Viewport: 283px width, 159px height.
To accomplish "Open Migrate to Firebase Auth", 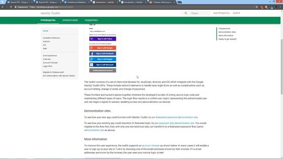I will [53, 72].
